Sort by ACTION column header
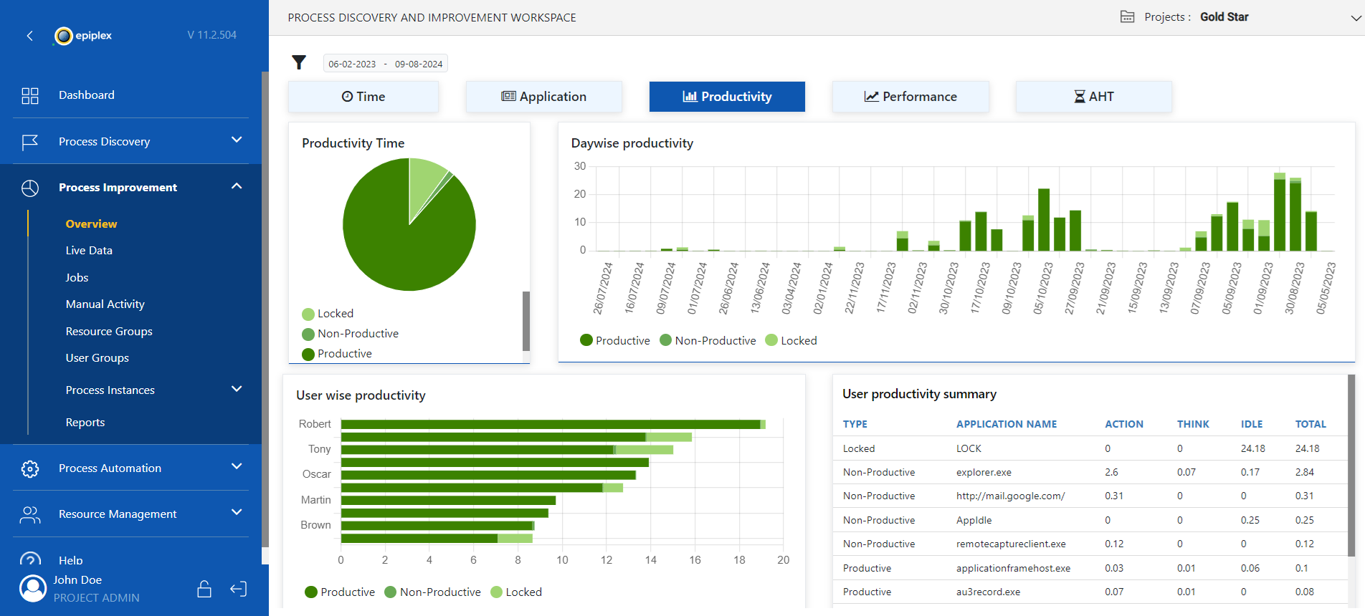Viewport: 1365px width, 616px height. [1124, 424]
